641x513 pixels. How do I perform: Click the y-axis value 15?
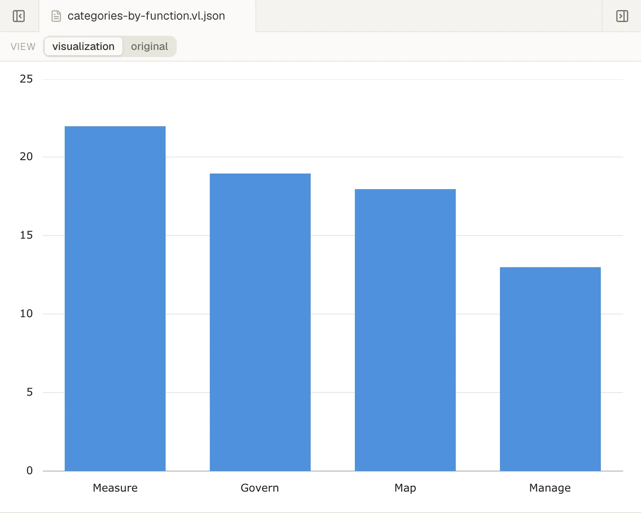(x=26, y=235)
